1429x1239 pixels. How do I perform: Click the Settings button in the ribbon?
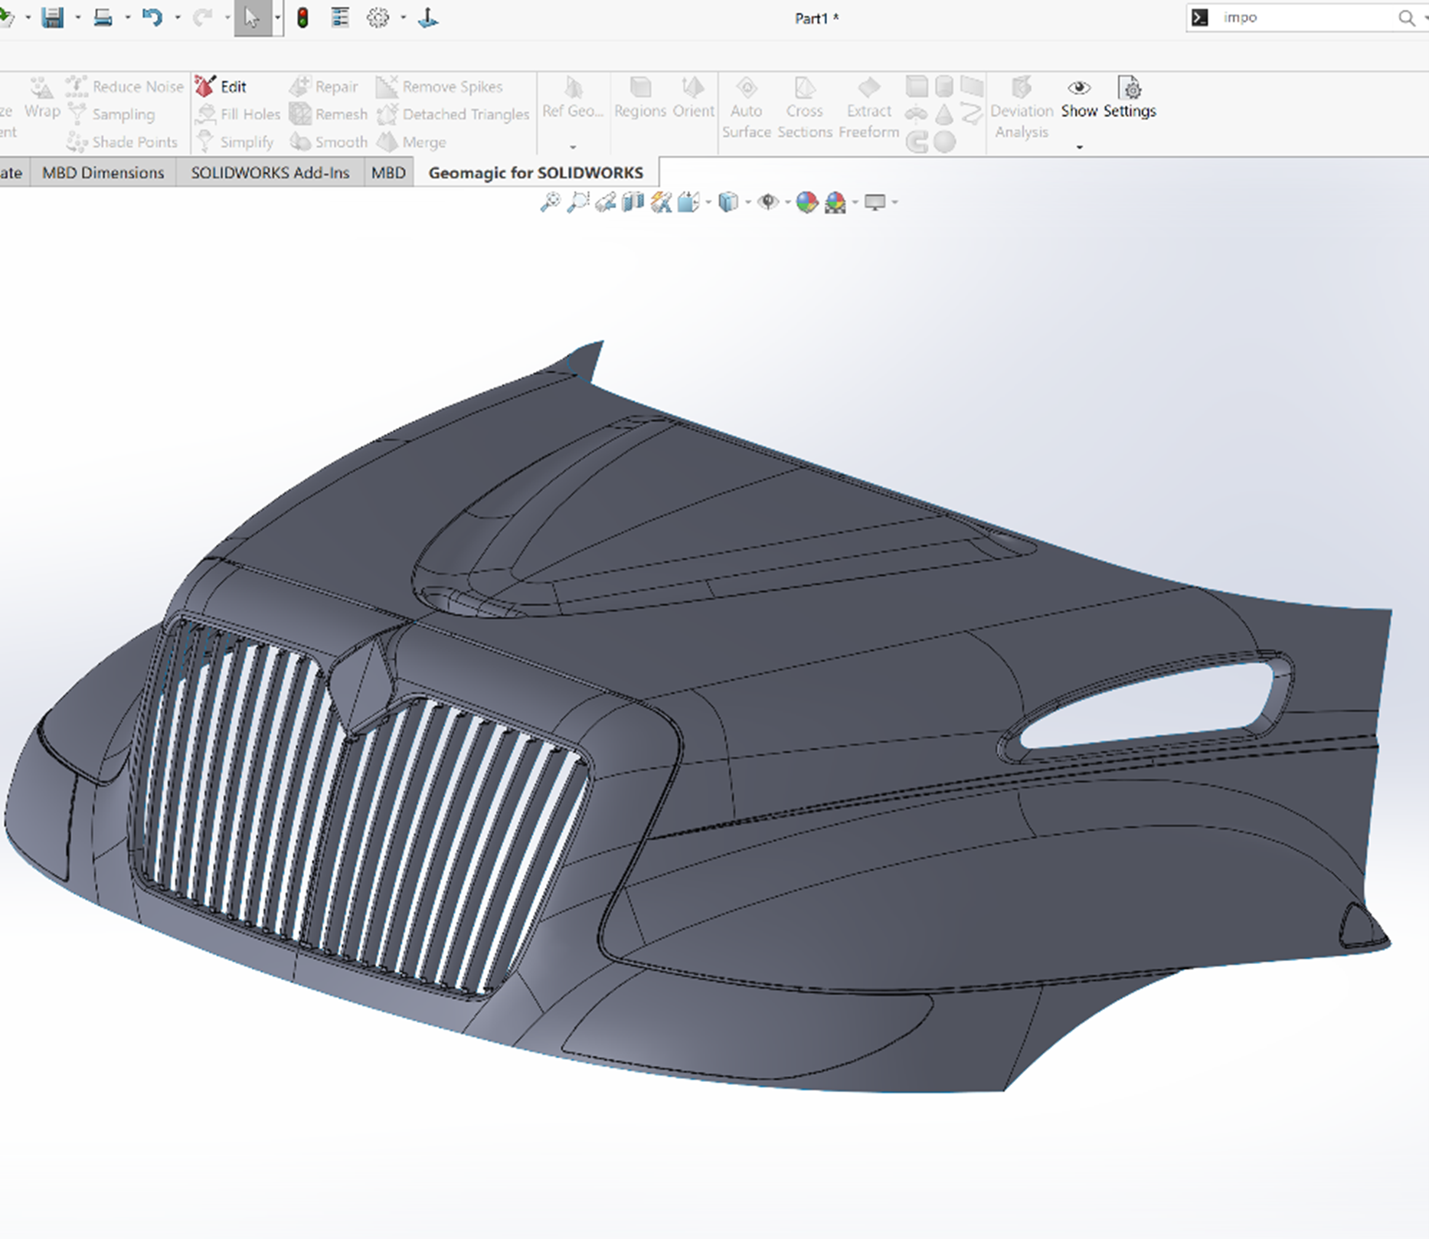(1130, 100)
